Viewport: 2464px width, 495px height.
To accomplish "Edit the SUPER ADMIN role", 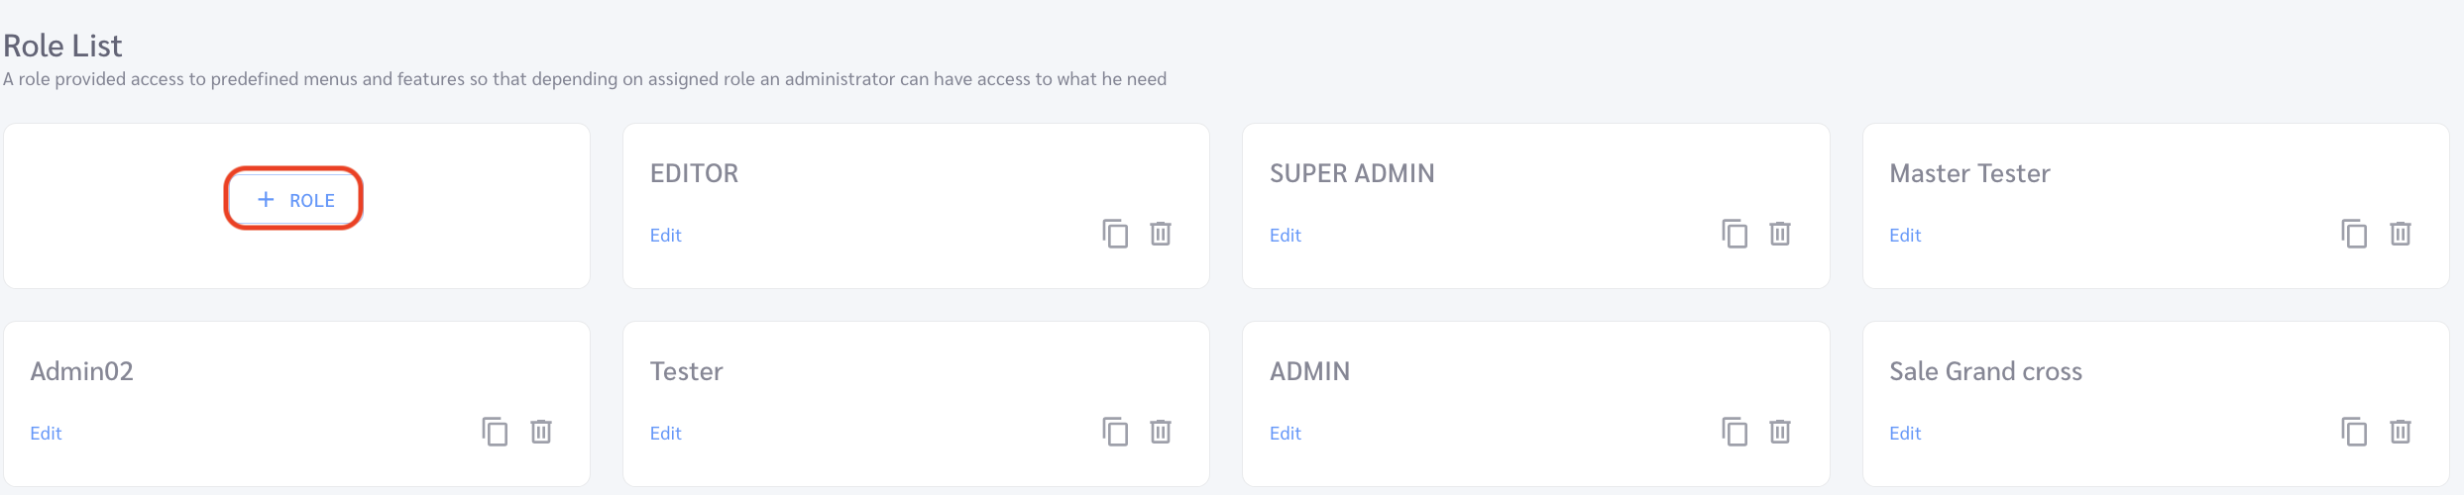I will 1285,235.
